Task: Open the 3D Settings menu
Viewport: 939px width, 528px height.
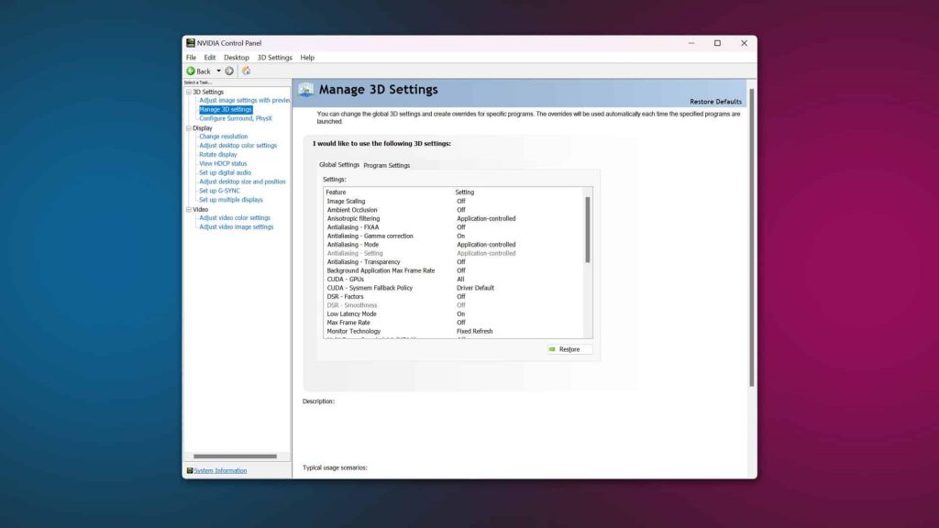Action: [x=274, y=58]
